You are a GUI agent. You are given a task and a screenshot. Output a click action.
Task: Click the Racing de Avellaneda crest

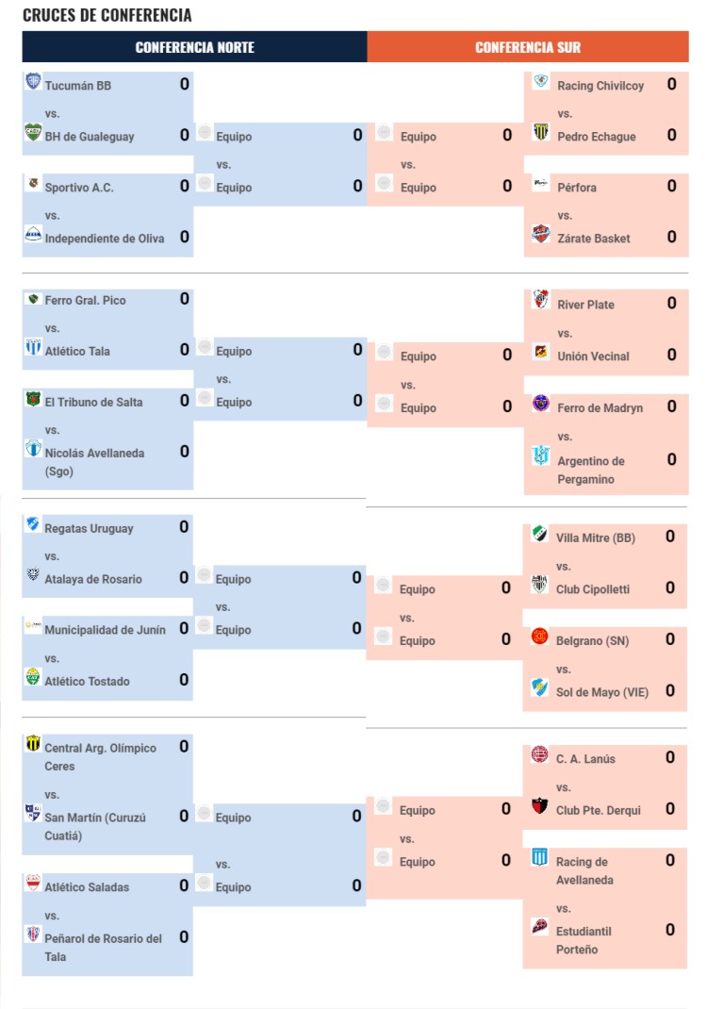539,856
